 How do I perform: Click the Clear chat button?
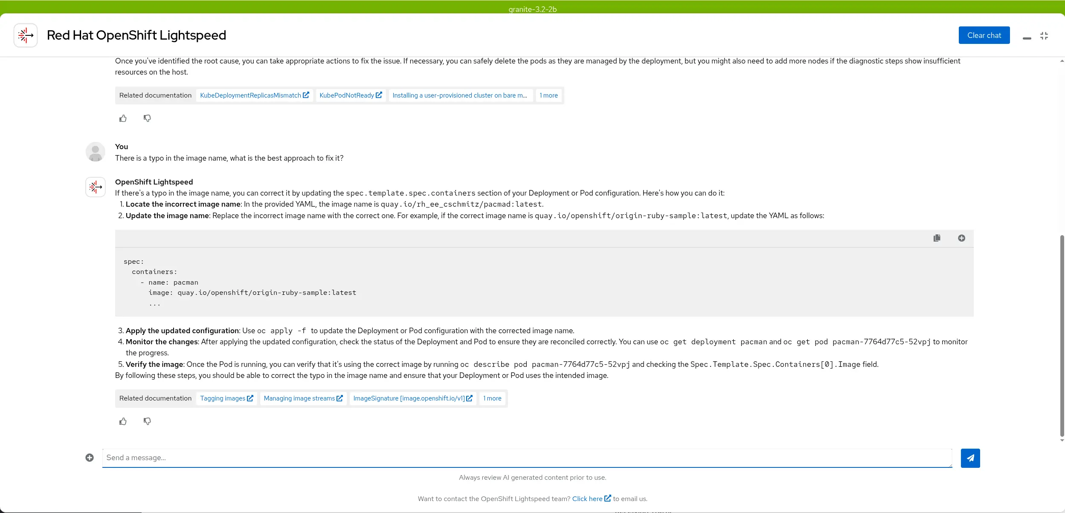click(x=984, y=35)
